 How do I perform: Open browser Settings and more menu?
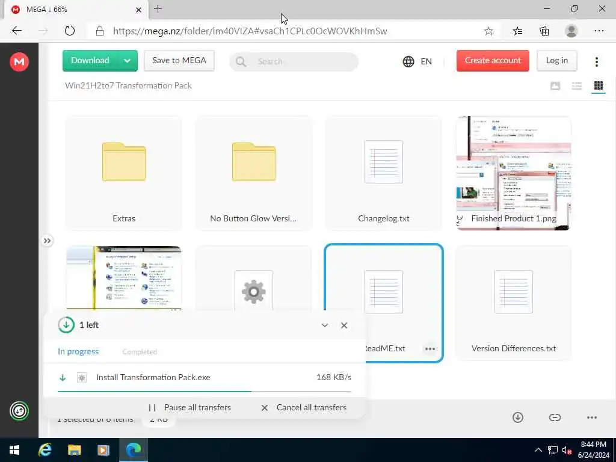pyautogui.click(x=599, y=31)
